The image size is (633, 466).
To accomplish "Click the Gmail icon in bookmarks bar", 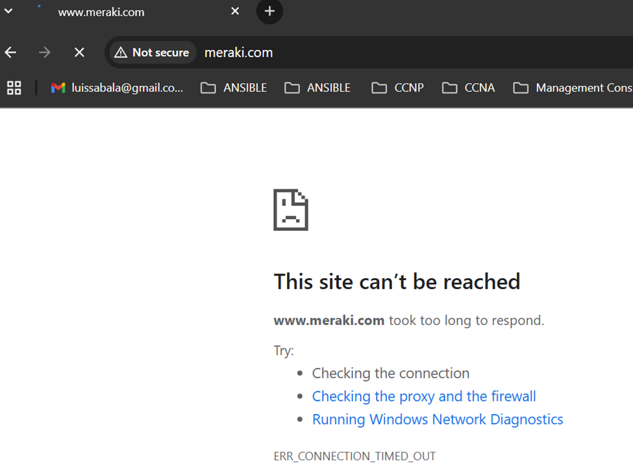I will tap(58, 88).
